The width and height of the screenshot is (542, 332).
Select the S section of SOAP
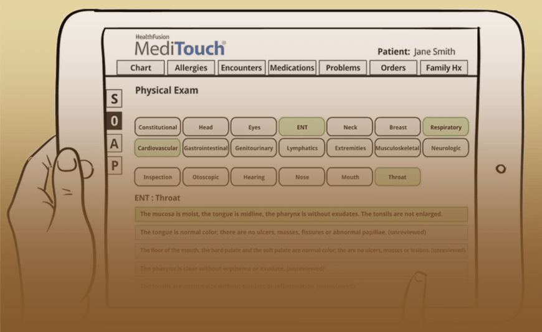point(115,99)
